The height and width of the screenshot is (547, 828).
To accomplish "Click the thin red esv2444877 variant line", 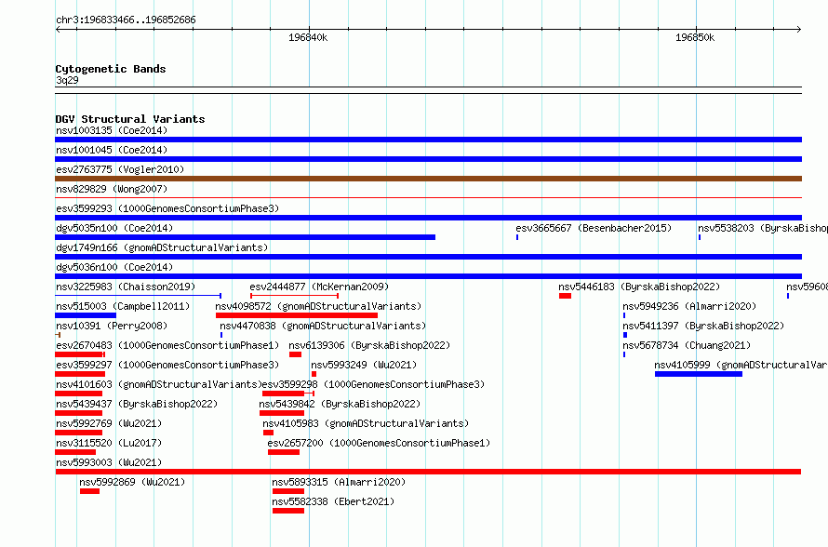I will coord(294,296).
